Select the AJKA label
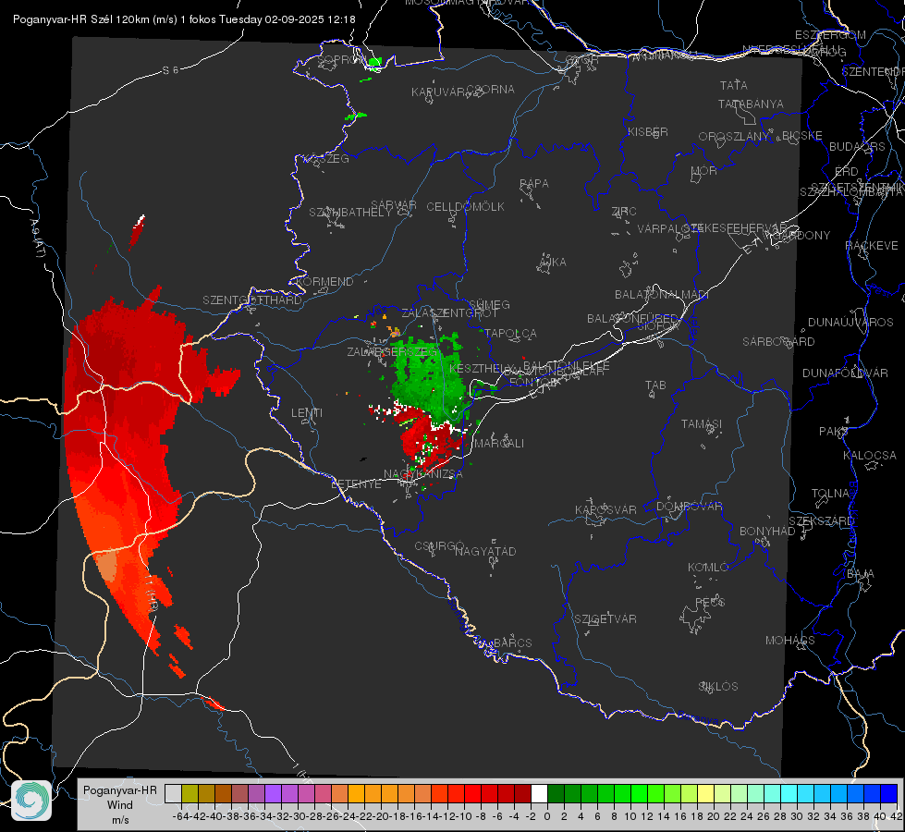905x832 pixels. click(553, 263)
